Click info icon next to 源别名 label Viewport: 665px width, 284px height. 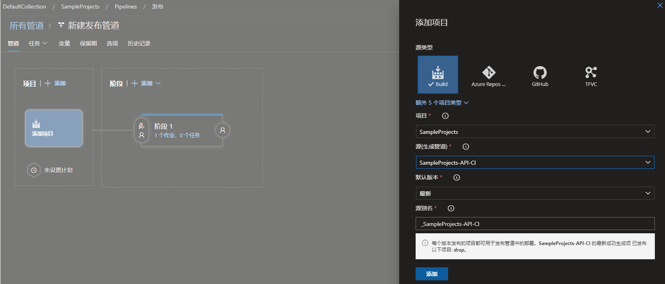451,208
